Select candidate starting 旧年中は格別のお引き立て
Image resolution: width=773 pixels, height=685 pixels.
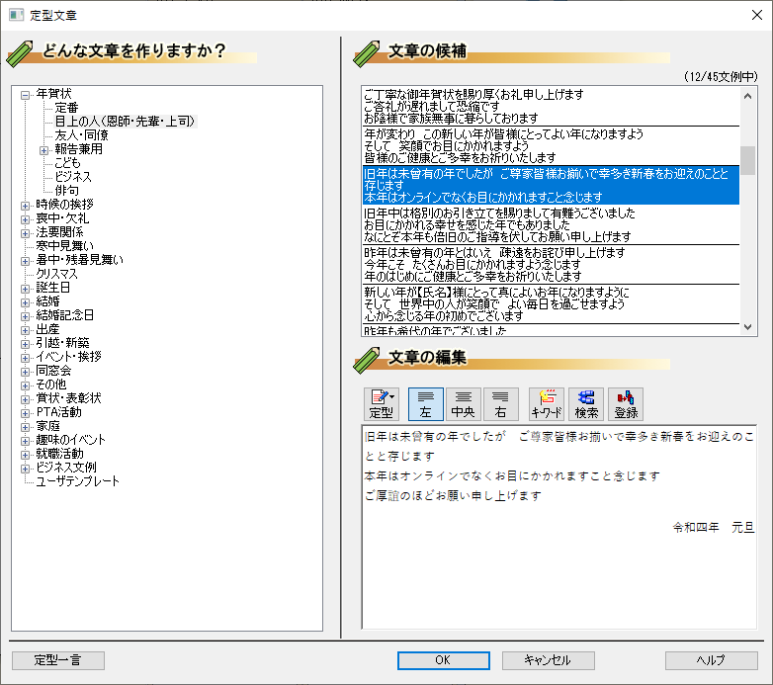tap(551, 224)
